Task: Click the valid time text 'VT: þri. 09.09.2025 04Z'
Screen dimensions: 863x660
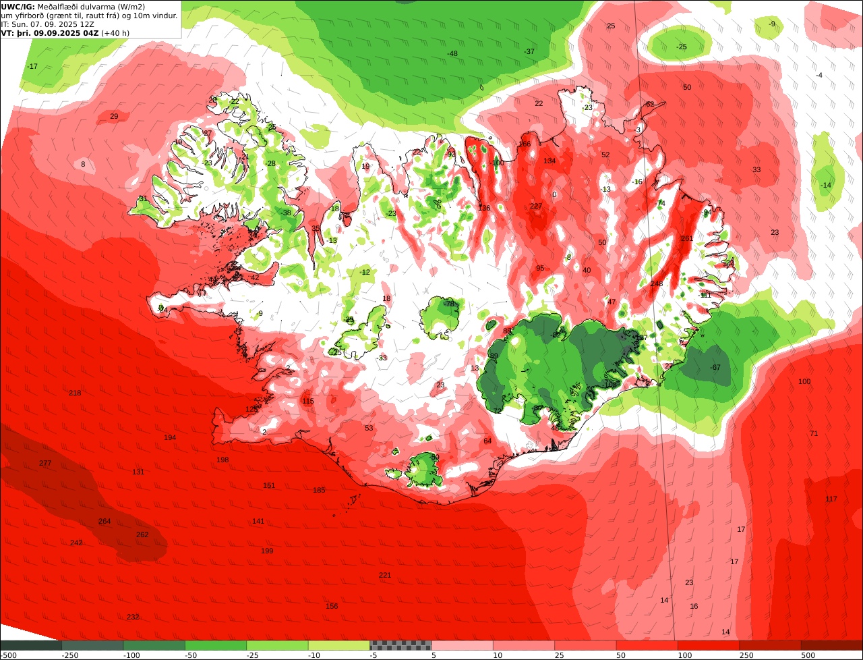Action: click(x=51, y=32)
